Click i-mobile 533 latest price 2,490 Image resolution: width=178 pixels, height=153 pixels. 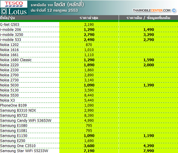(x=89, y=40)
